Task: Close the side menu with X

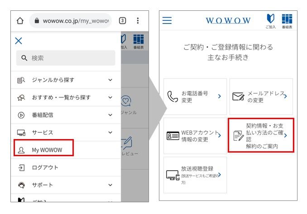Action: pyautogui.click(x=19, y=41)
